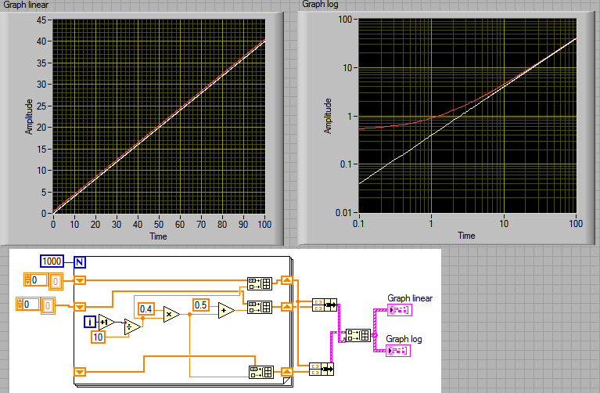Click the Graph log block diagram label
The image size is (600, 393).
[x=404, y=339]
